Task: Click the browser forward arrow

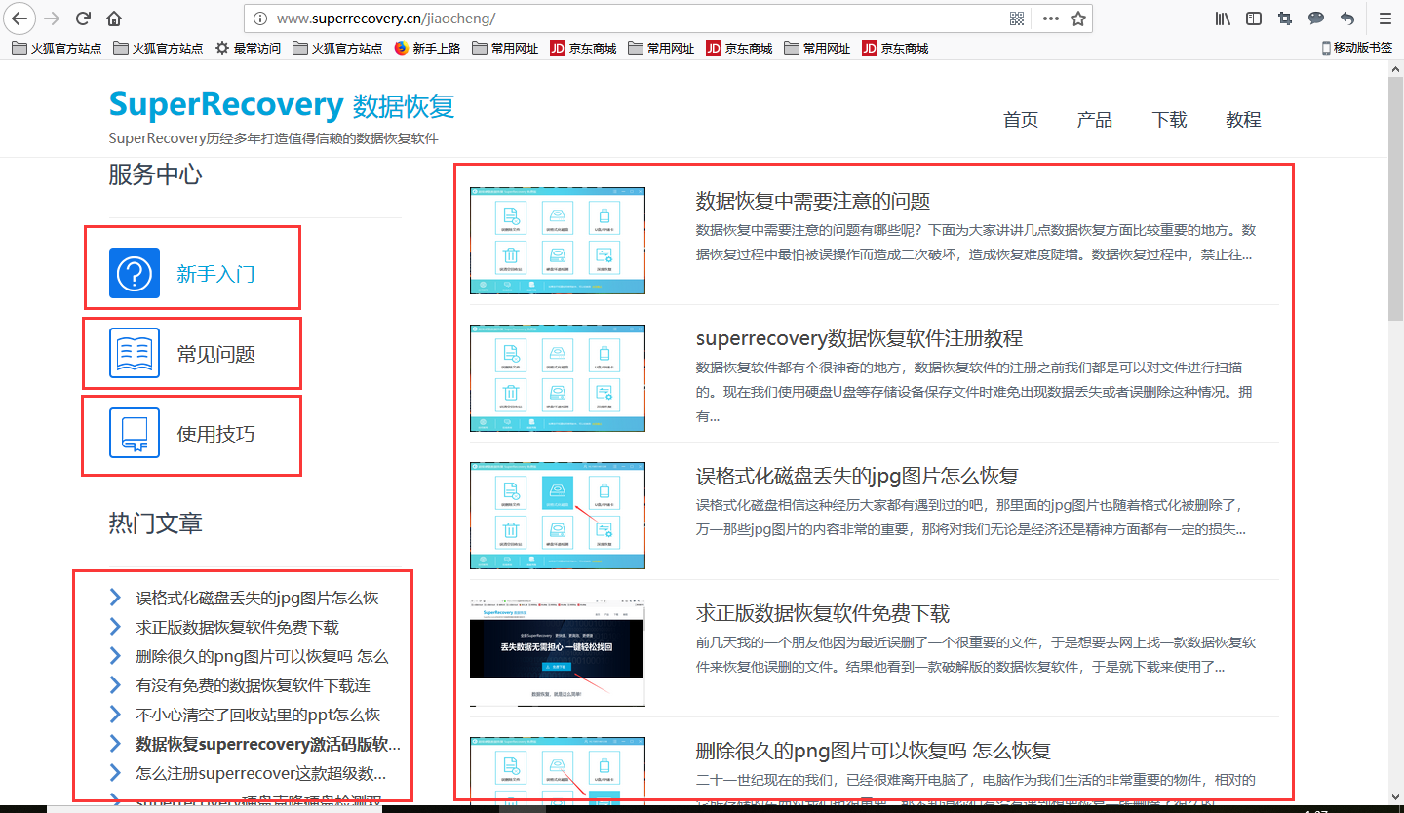Action: click(53, 18)
